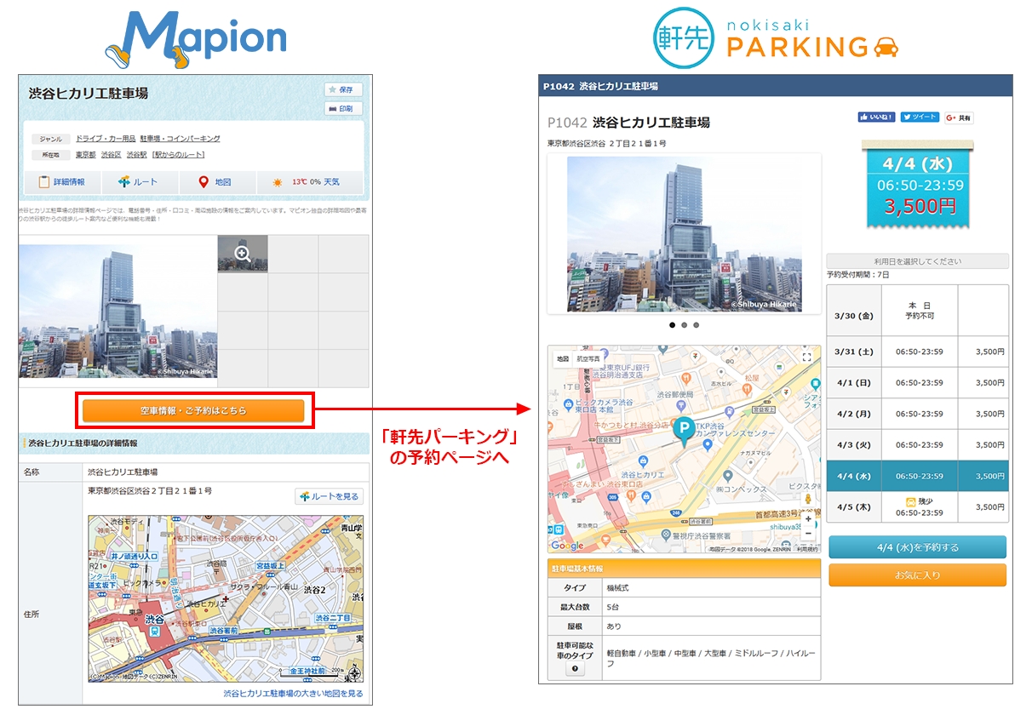
Task: Select the third carousel dot under photo
Action: click(696, 325)
